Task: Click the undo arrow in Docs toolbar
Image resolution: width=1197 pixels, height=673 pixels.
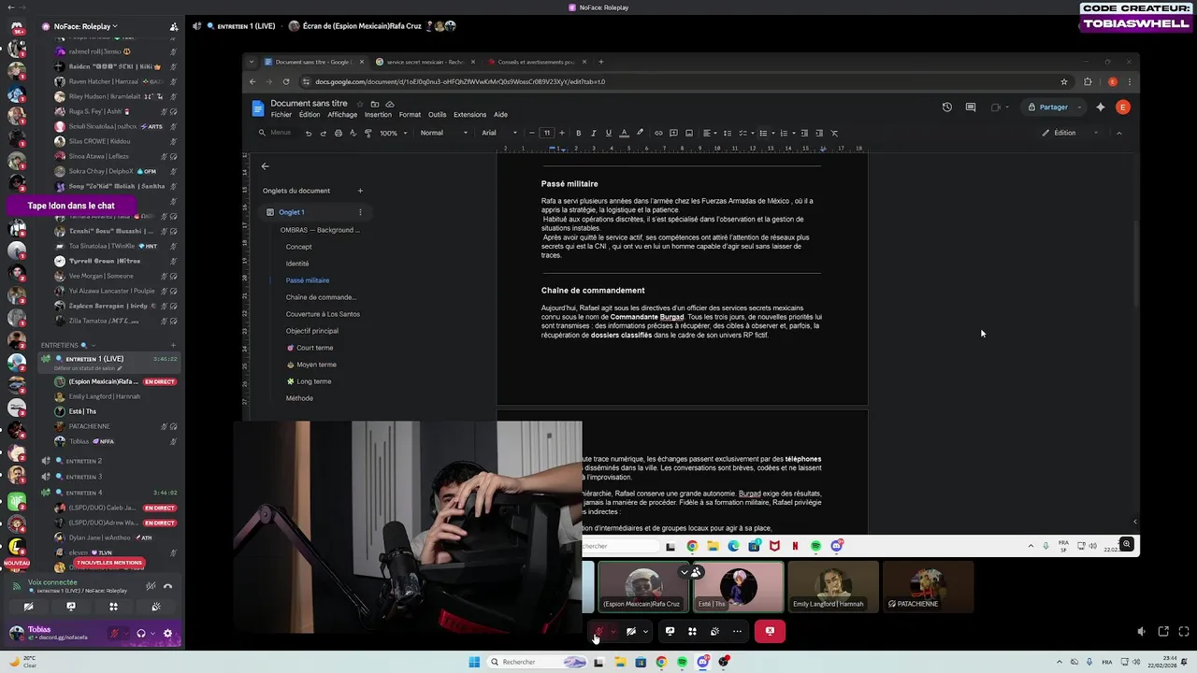Action: click(x=309, y=133)
